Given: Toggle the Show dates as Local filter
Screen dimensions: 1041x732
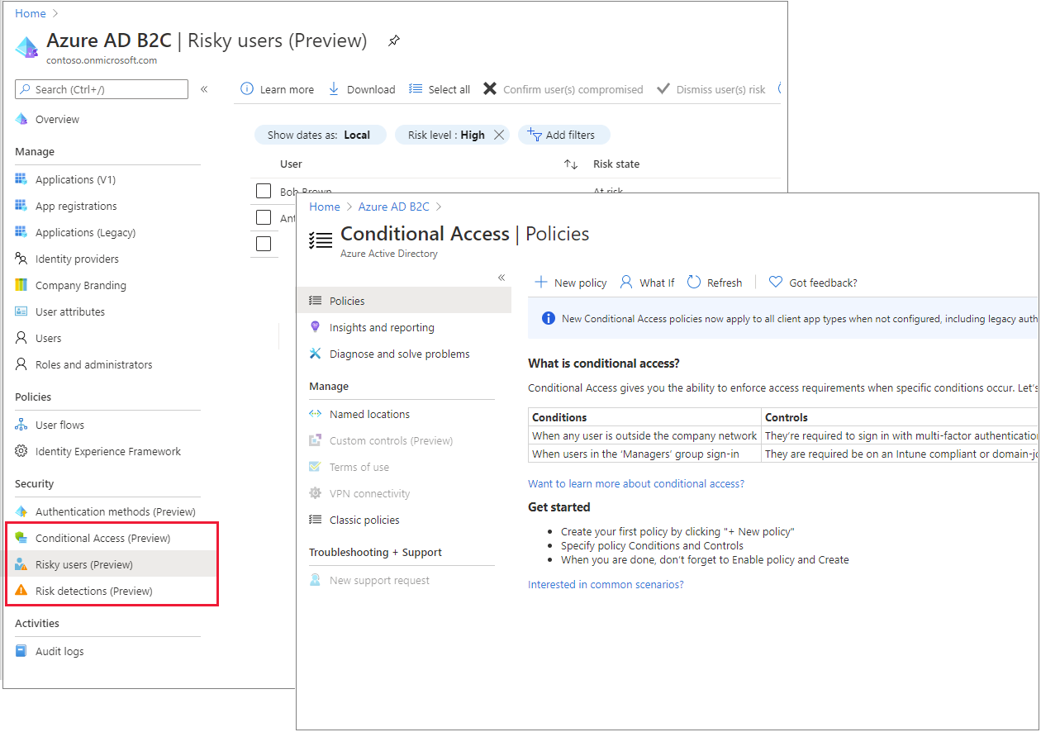Looking at the screenshot, I should click(320, 135).
